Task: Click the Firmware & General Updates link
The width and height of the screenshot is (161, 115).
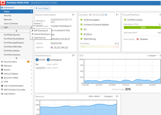Action: 96,25
